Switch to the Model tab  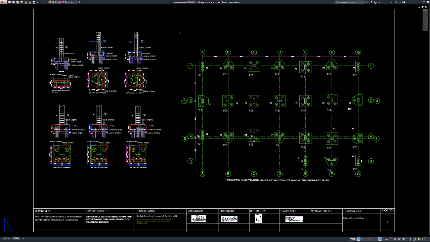pos(7,238)
